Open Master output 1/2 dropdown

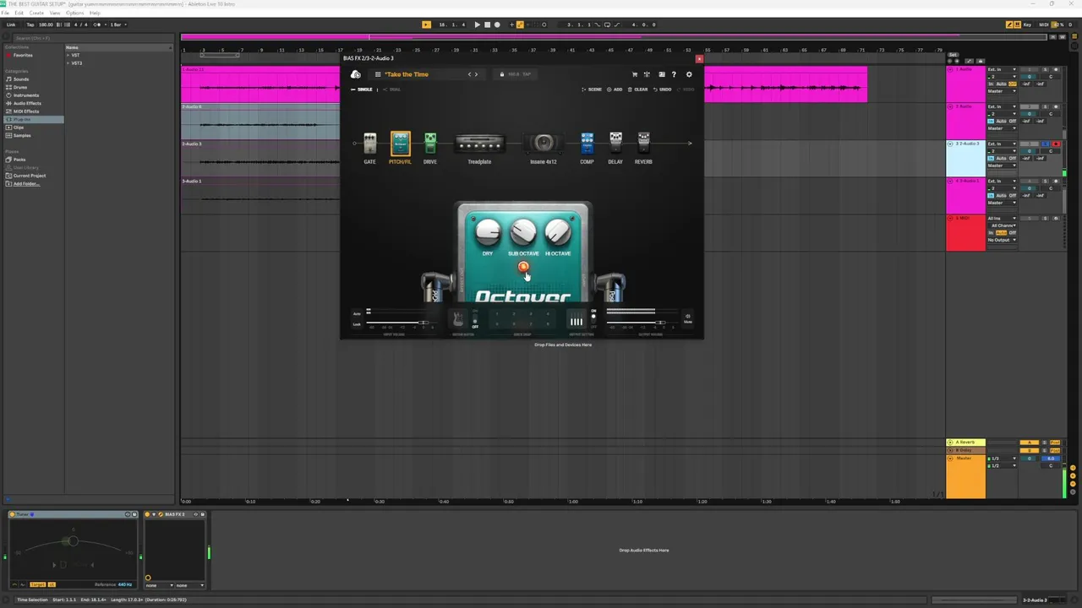point(1002,466)
